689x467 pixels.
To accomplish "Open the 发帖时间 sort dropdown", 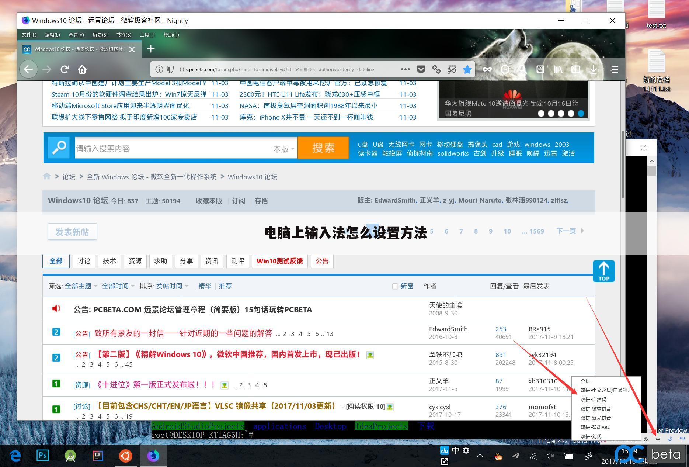I will pyautogui.click(x=172, y=286).
